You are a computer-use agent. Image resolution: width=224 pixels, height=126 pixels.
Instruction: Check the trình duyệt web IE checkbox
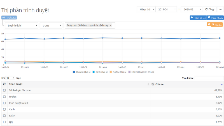click(x=4, y=103)
